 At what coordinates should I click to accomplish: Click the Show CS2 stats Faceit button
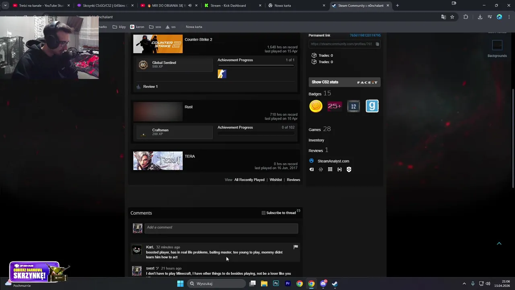tap(344, 82)
